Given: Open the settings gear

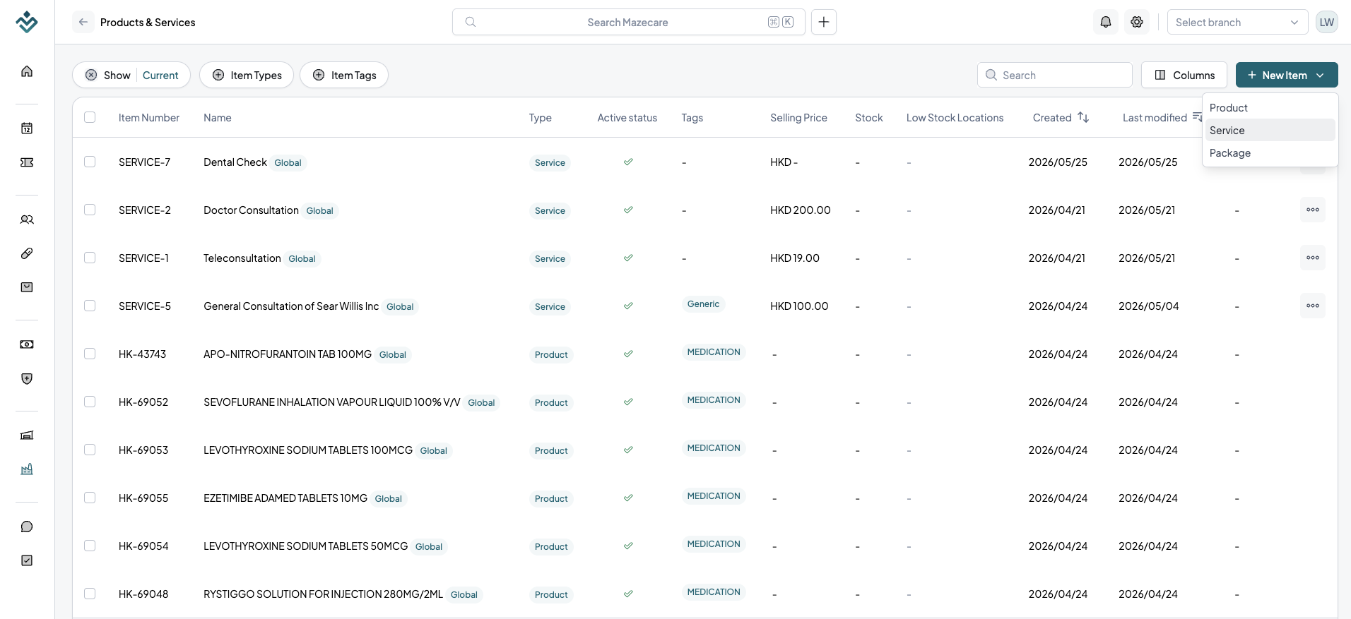Looking at the screenshot, I should [1137, 22].
